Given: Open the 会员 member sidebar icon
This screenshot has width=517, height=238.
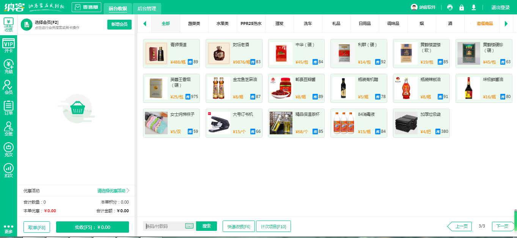Looking at the screenshot, I should pos(8,87).
